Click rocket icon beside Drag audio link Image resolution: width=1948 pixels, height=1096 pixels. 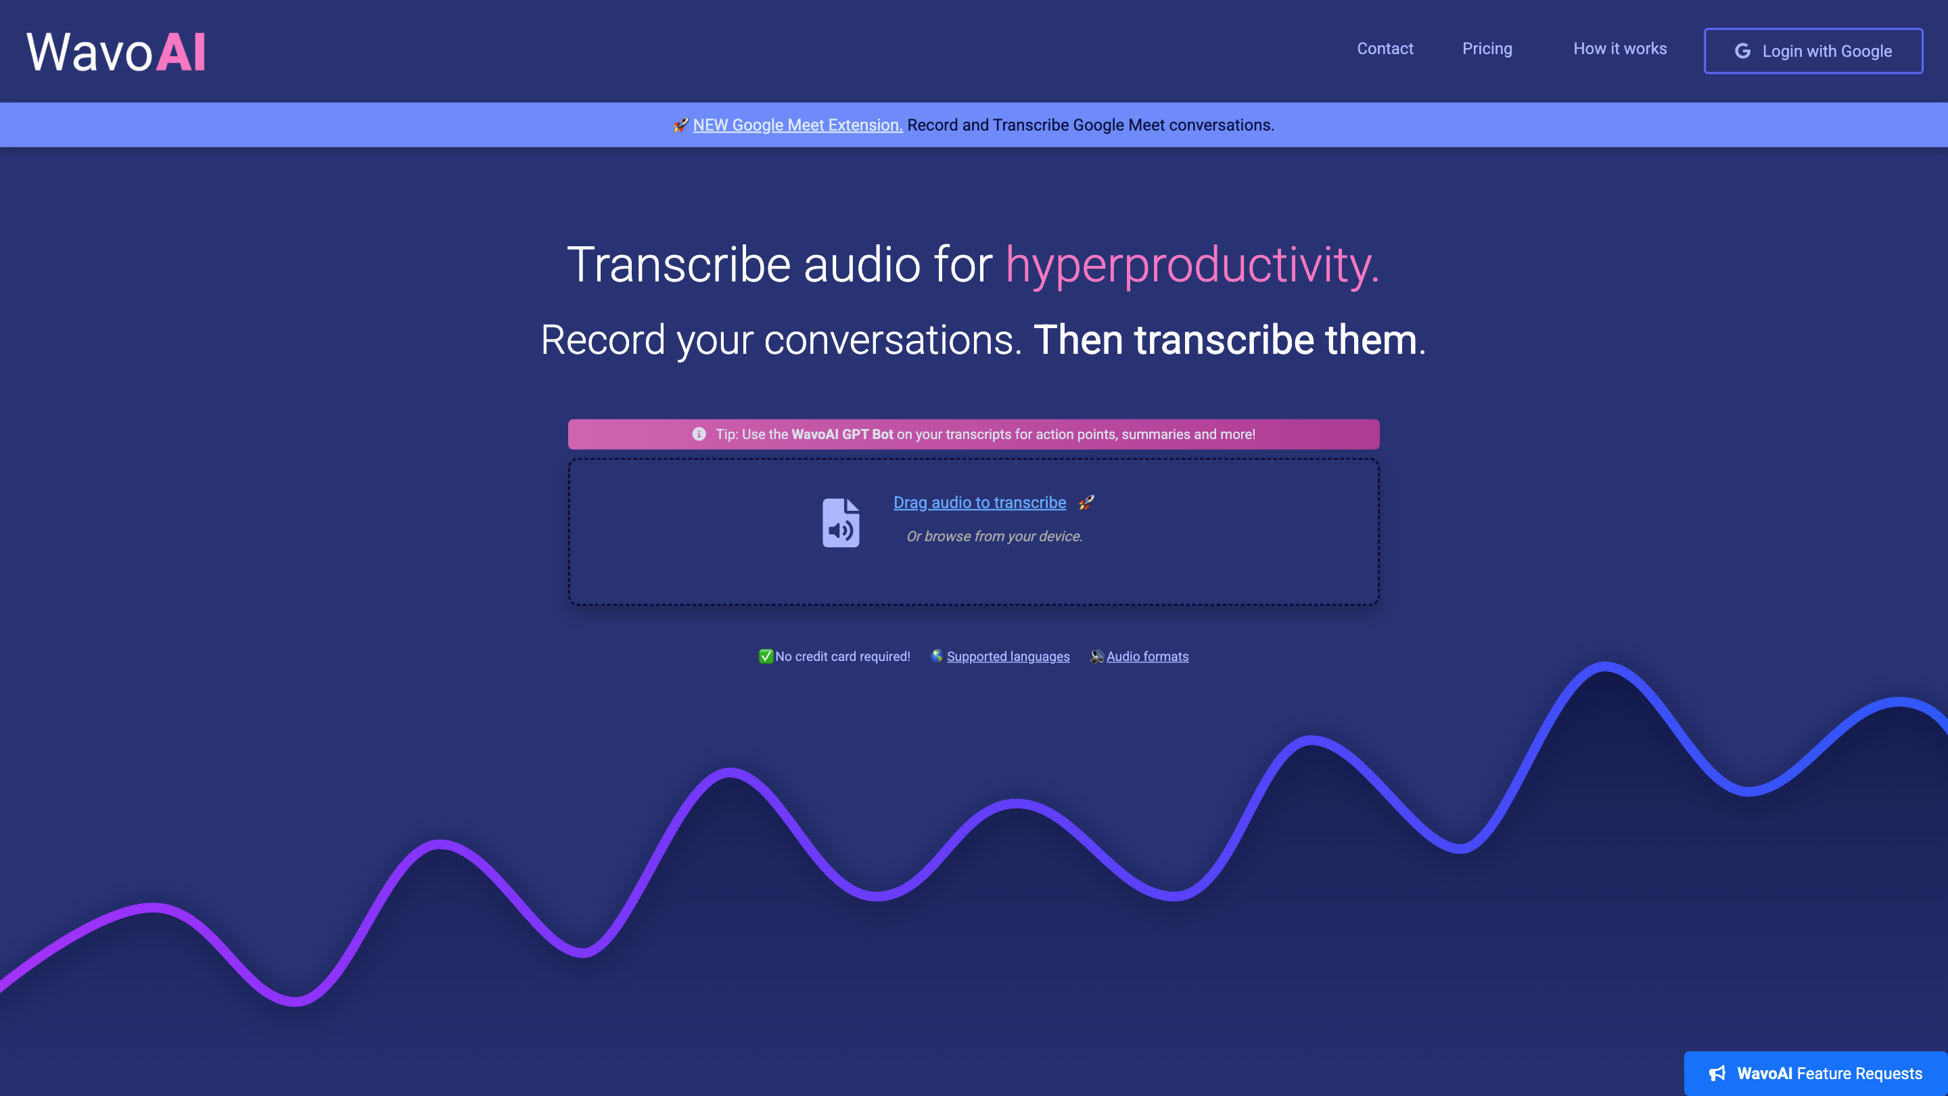(1087, 502)
